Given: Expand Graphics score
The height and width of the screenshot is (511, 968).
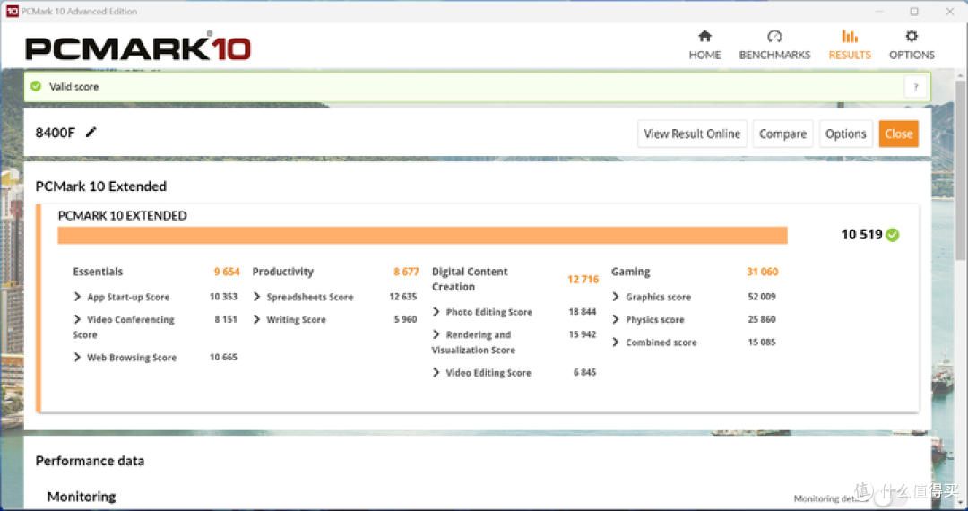Looking at the screenshot, I should [616, 297].
